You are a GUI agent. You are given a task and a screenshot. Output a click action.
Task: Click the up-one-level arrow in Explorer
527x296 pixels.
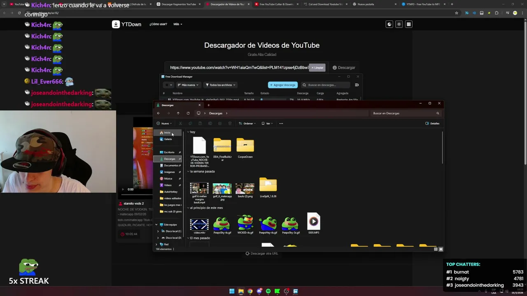coord(178,113)
